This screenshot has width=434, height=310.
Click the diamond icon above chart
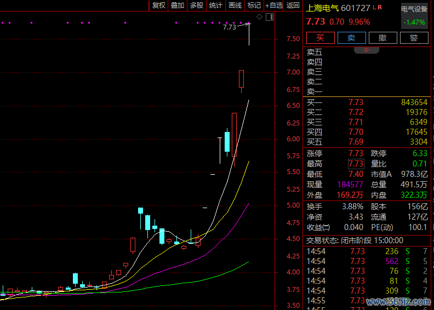tap(259, 17)
